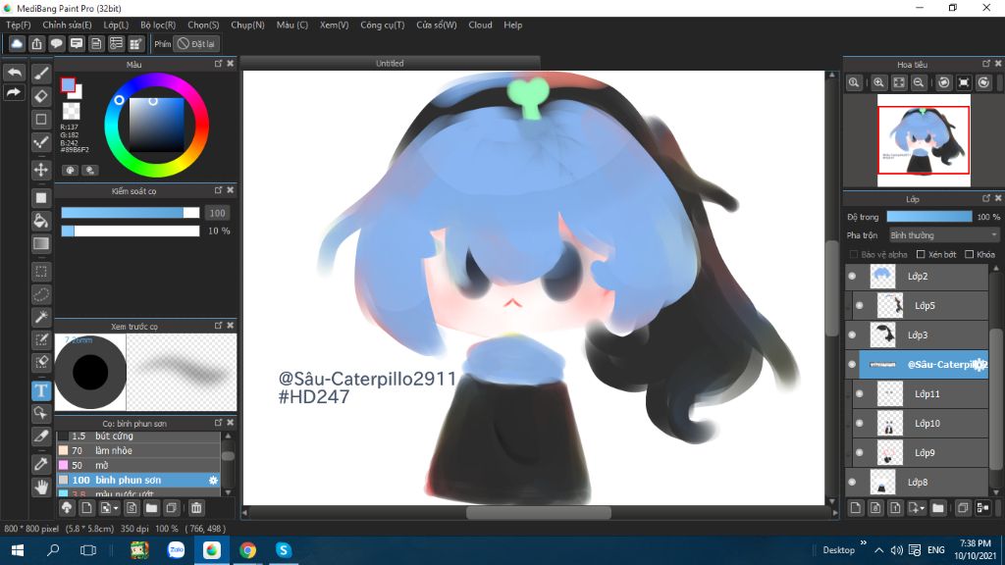The width and height of the screenshot is (1005, 565).
Task: Select the Gradient tool
Action: click(x=41, y=243)
